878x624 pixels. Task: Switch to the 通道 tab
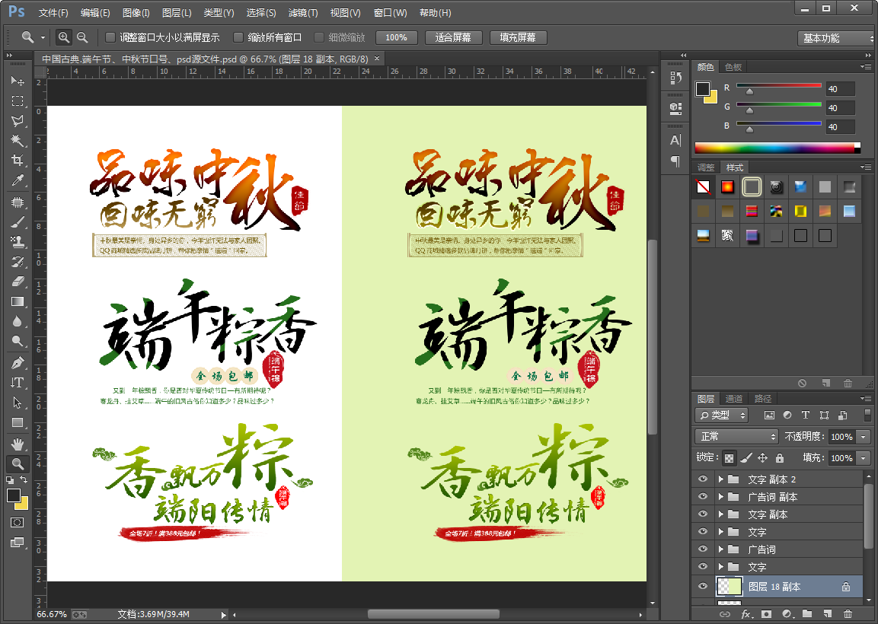[734, 399]
